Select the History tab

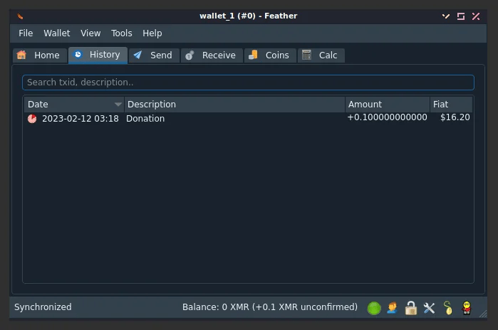pyautogui.click(x=98, y=55)
